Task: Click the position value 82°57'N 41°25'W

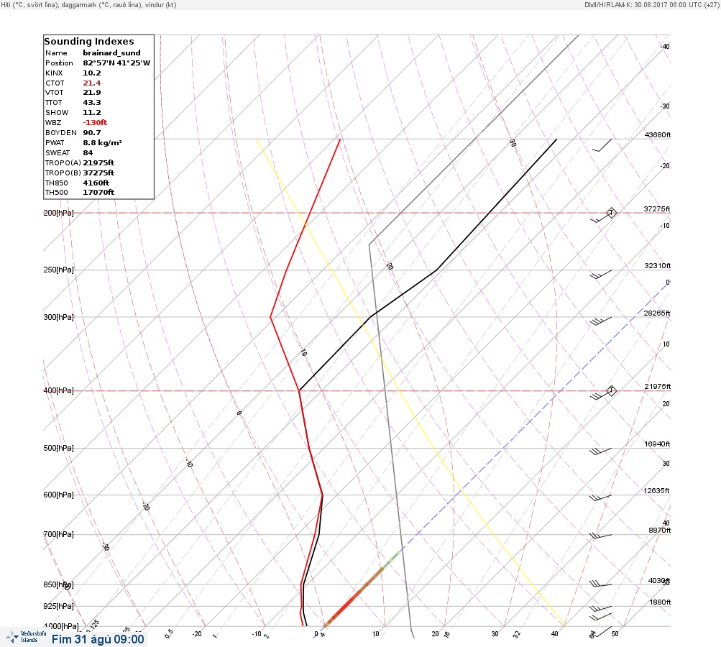Action: pyautogui.click(x=116, y=63)
